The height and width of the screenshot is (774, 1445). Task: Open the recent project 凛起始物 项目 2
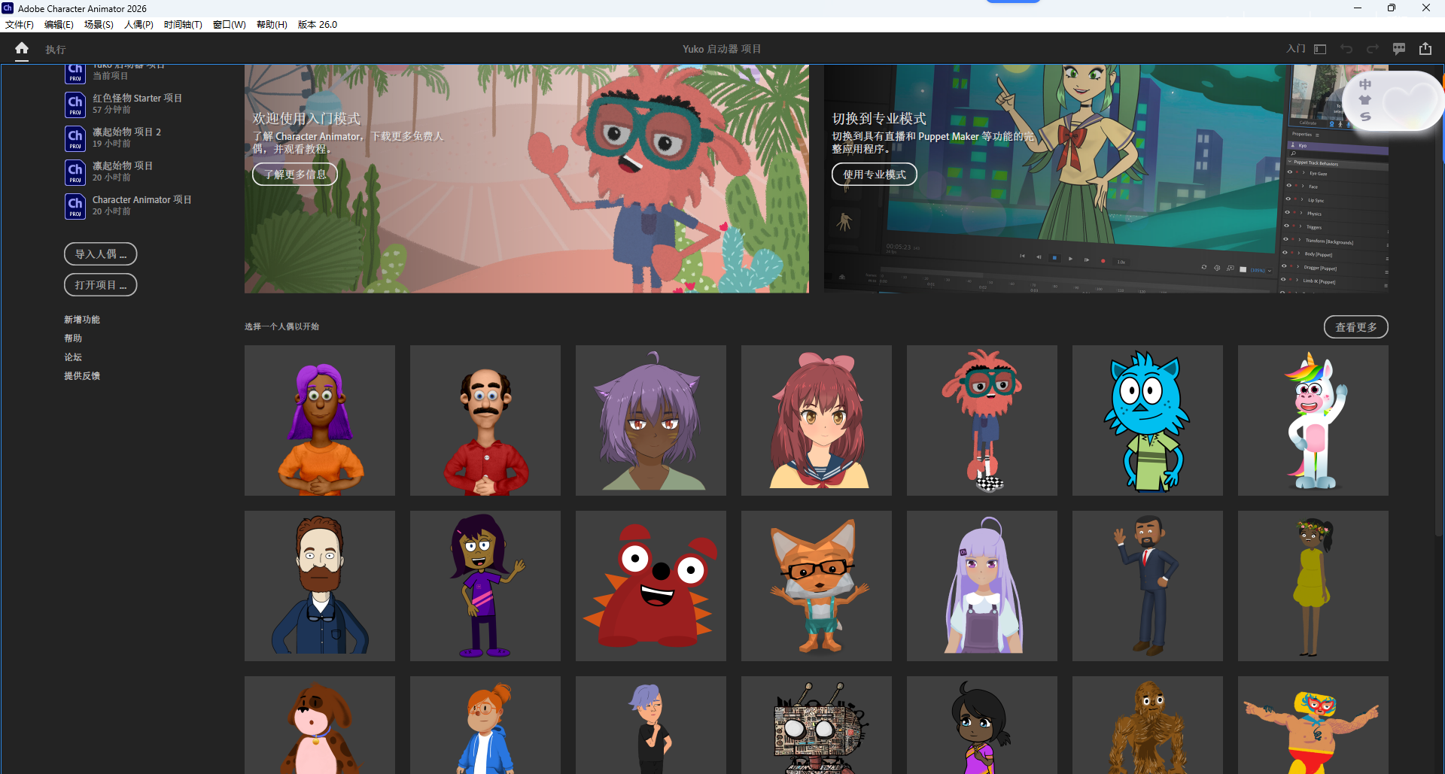point(126,137)
